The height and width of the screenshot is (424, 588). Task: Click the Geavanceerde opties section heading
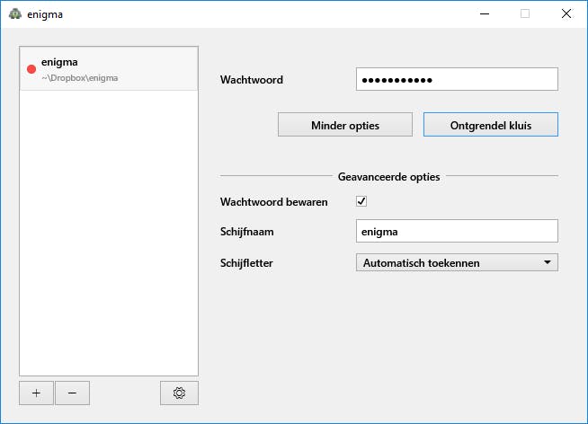click(388, 176)
